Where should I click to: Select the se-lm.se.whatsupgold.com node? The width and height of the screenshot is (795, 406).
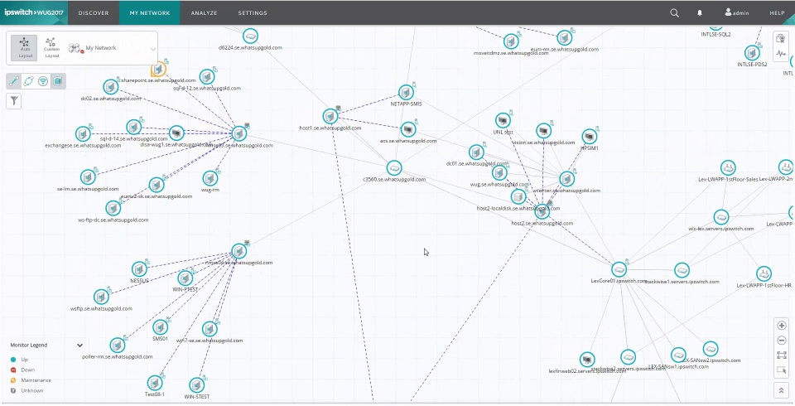tap(88, 177)
